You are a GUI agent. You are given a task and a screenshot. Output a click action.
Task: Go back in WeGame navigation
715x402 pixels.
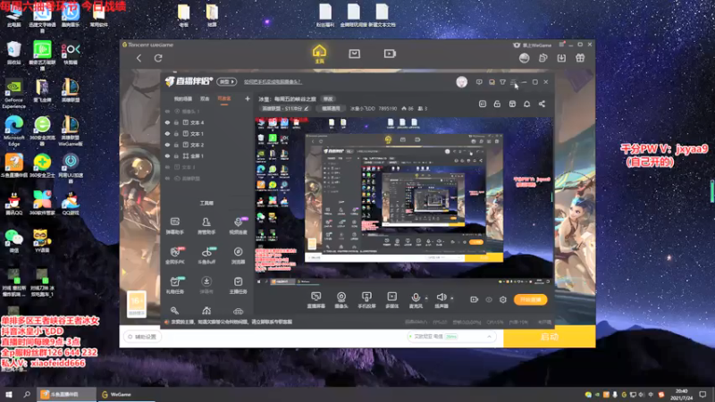[x=139, y=58]
